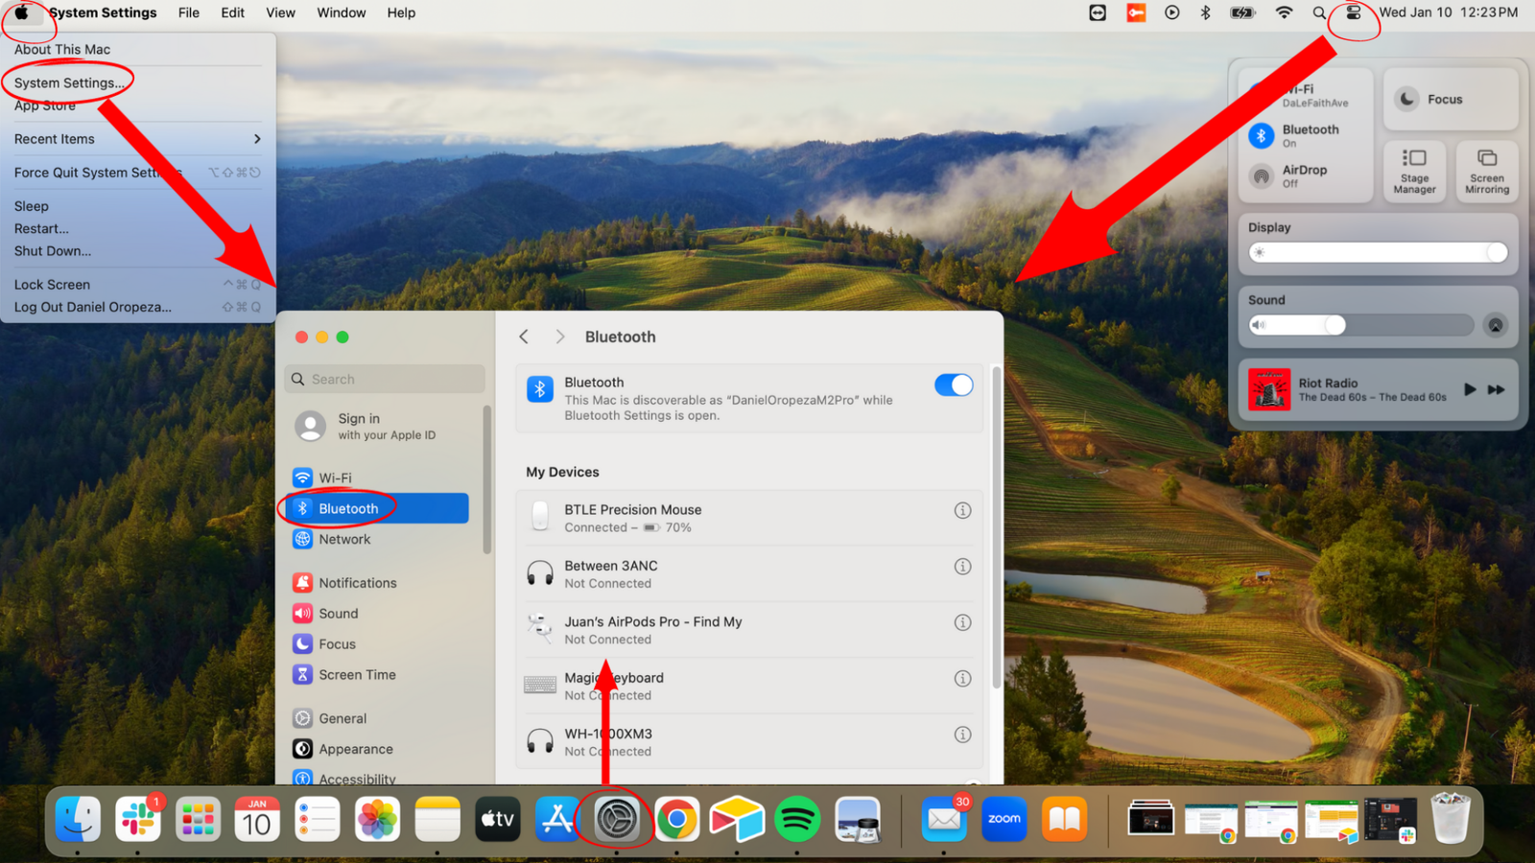Show info for Juan's AirPods Pro
Image resolution: width=1535 pixels, height=863 pixels.
962,622
